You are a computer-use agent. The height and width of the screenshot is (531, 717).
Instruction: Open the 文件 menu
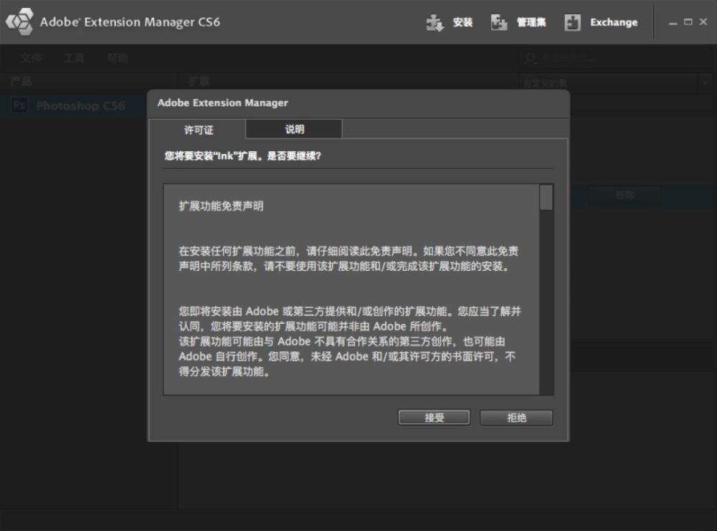click(30, 59)
